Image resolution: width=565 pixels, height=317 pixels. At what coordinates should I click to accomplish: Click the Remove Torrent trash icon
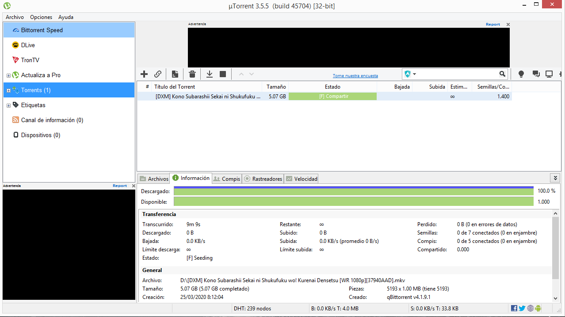coord(192,74)
